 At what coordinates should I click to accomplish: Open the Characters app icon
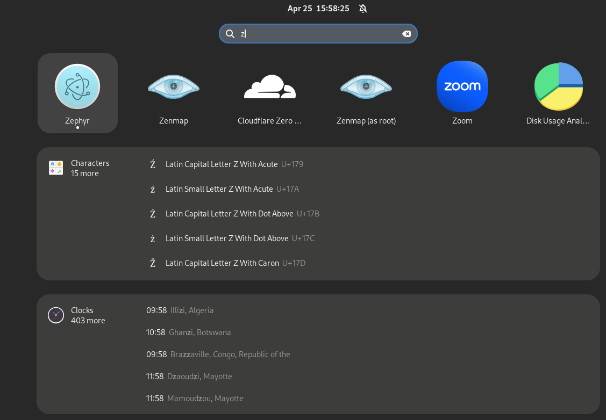click(x=56, y=168)
